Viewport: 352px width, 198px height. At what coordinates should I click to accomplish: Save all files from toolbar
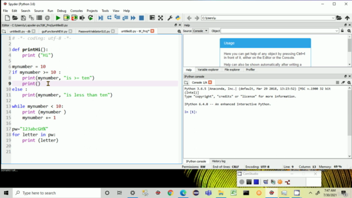31,18
